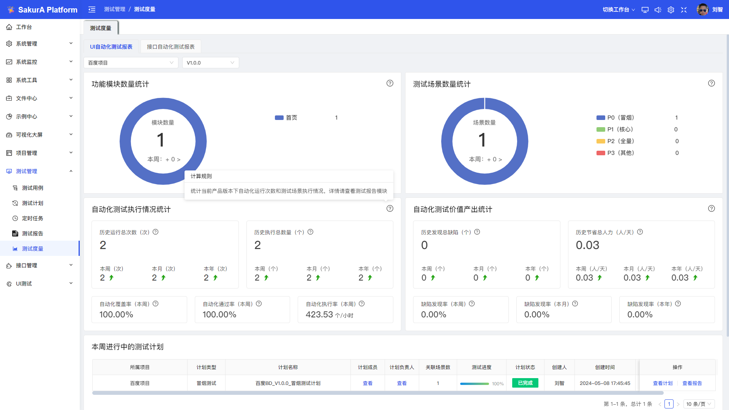The image size is (729, 410).
Task: Select the 测试度量 page tab
Action: click(x=101, y=28)
